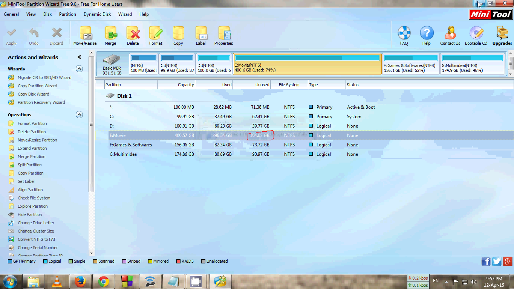Launch Copy Disk Wizard
This screenshot has width=514, height=289.
click(34, 94)
